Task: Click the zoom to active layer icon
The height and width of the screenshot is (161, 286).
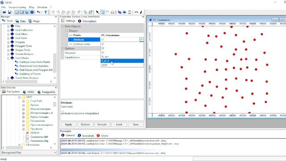Action: tap(68, 12)
